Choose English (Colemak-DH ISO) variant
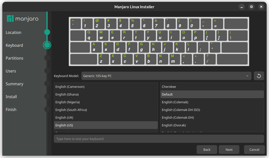 (x=212, y=110)
